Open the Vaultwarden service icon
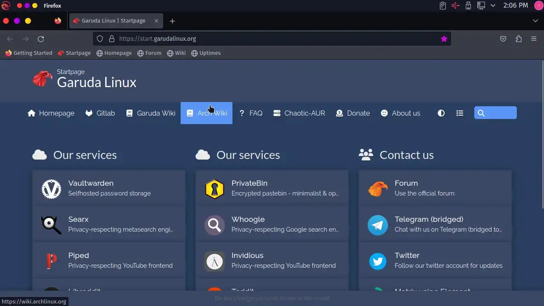 tap(51, 189)
